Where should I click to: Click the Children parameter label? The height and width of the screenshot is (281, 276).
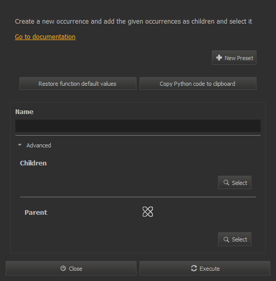pos(33,163)
